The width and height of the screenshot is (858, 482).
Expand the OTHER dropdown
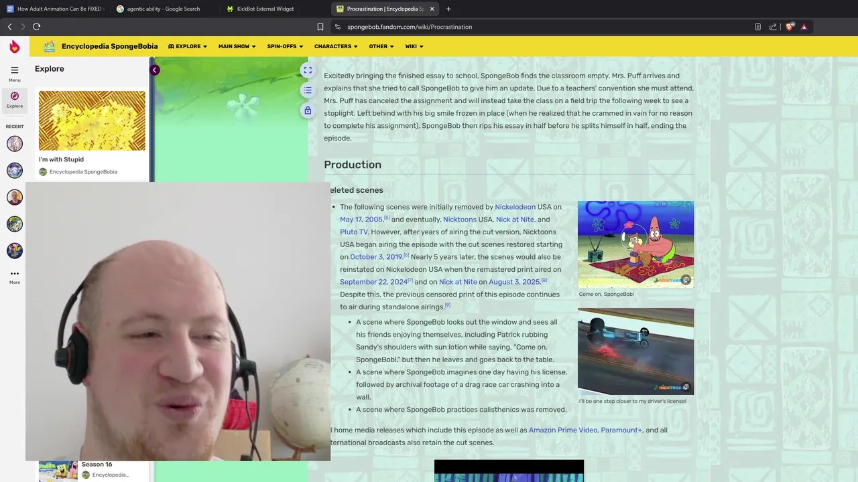(x=381, y=46)
